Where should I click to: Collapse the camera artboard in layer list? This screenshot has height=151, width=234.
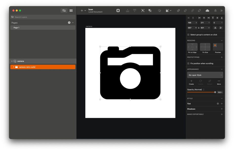click(x=12, y=61)
